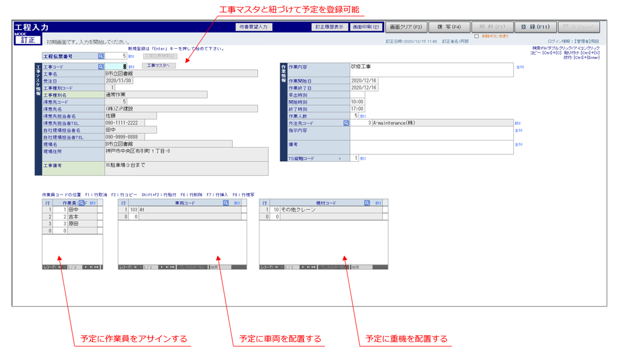The image size is (619, 354).
Task: Select row selector for 4t vehicle row
Action: [124, 210]
